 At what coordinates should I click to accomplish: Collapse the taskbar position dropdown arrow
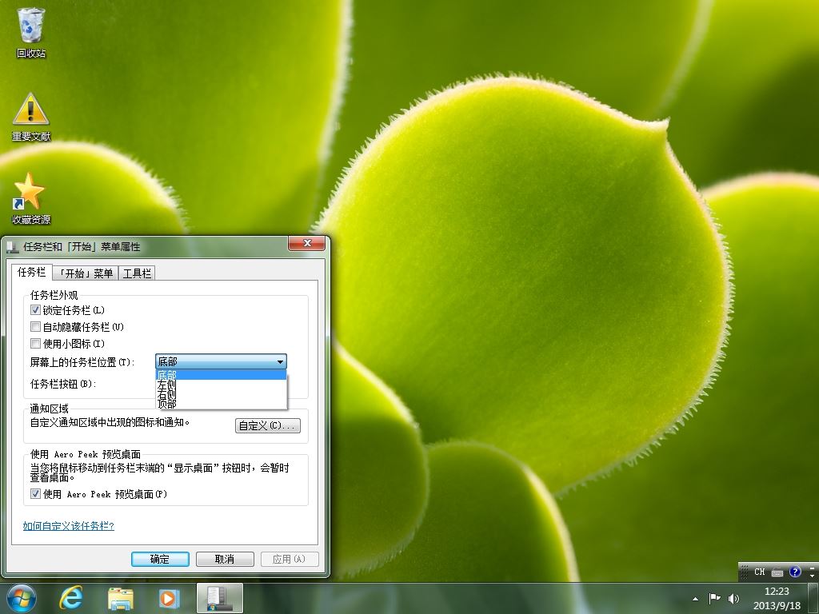click(280, 362)
